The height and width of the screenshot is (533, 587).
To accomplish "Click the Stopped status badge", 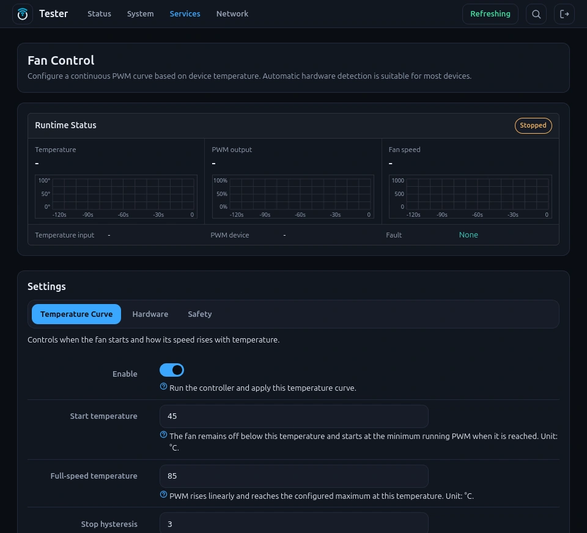I will (x=533, y=126).
